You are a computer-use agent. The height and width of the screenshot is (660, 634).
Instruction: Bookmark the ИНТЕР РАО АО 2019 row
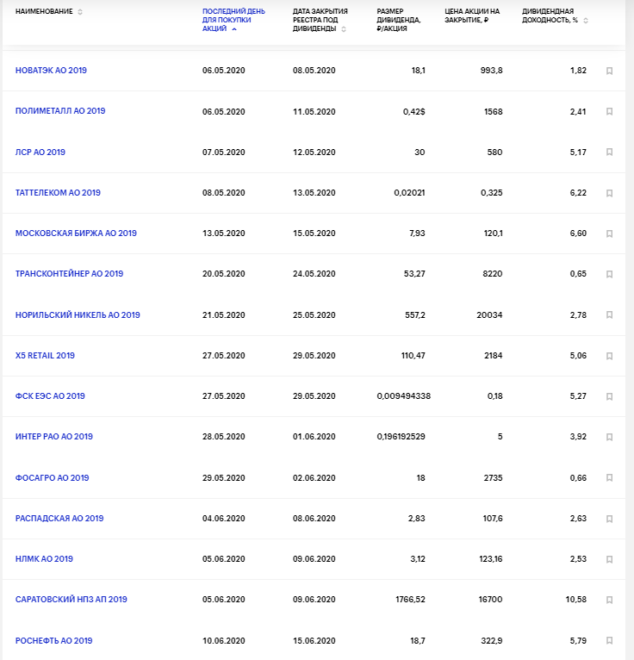coord(609,437)
